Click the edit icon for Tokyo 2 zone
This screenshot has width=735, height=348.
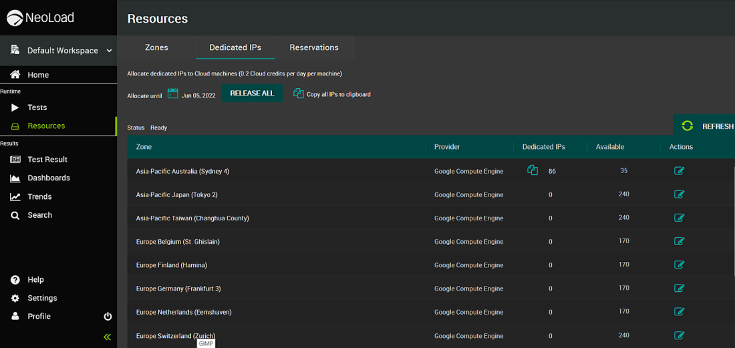click(679, 194)
